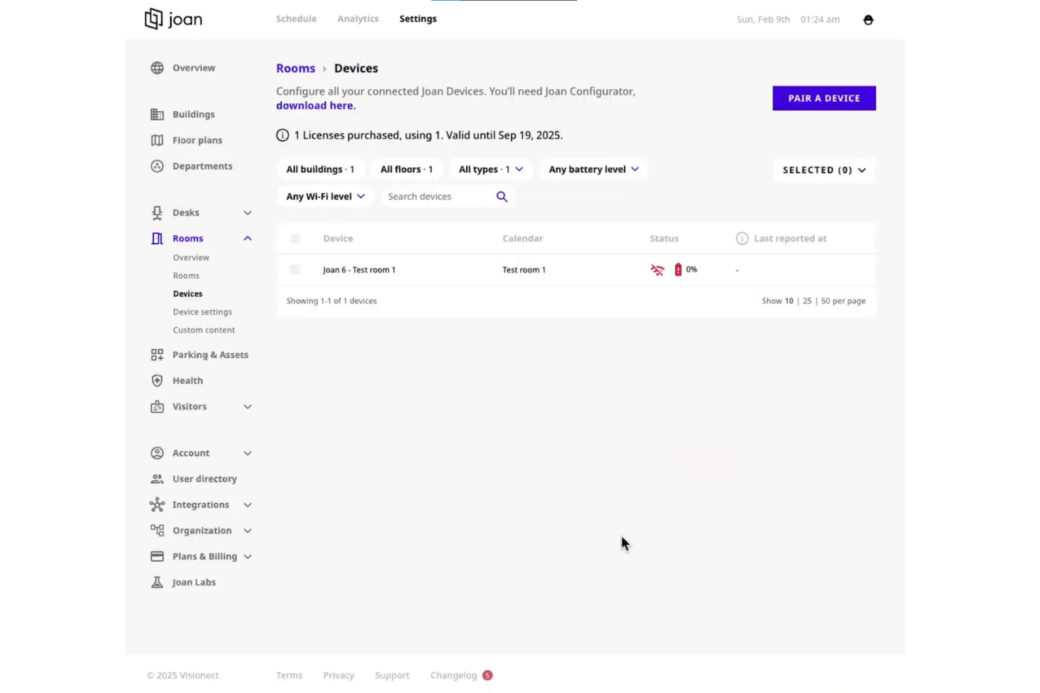This screenshot has height=693, width=1040.
Task: Click the Integrations network icon
Action: tap(157, 505)
